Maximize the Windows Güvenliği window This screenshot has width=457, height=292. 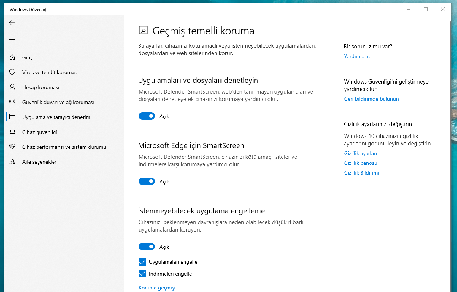click(426, 9)
